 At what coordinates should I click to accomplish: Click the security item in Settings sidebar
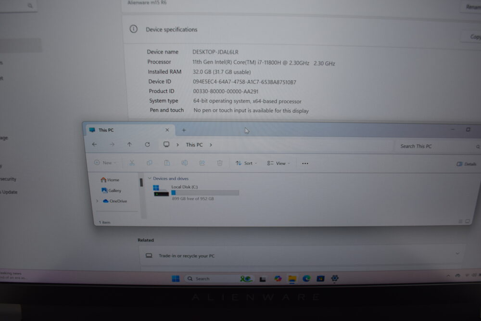coord(8,179)
